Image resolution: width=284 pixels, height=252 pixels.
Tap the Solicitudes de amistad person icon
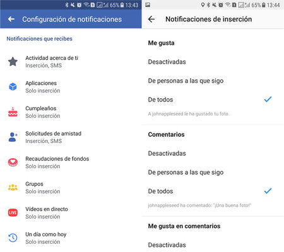[13, 137]
